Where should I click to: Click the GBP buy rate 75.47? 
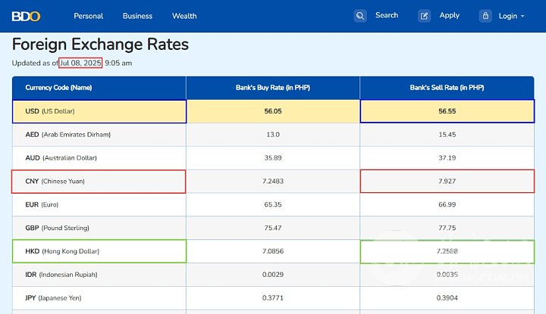(x=273, y=228)
